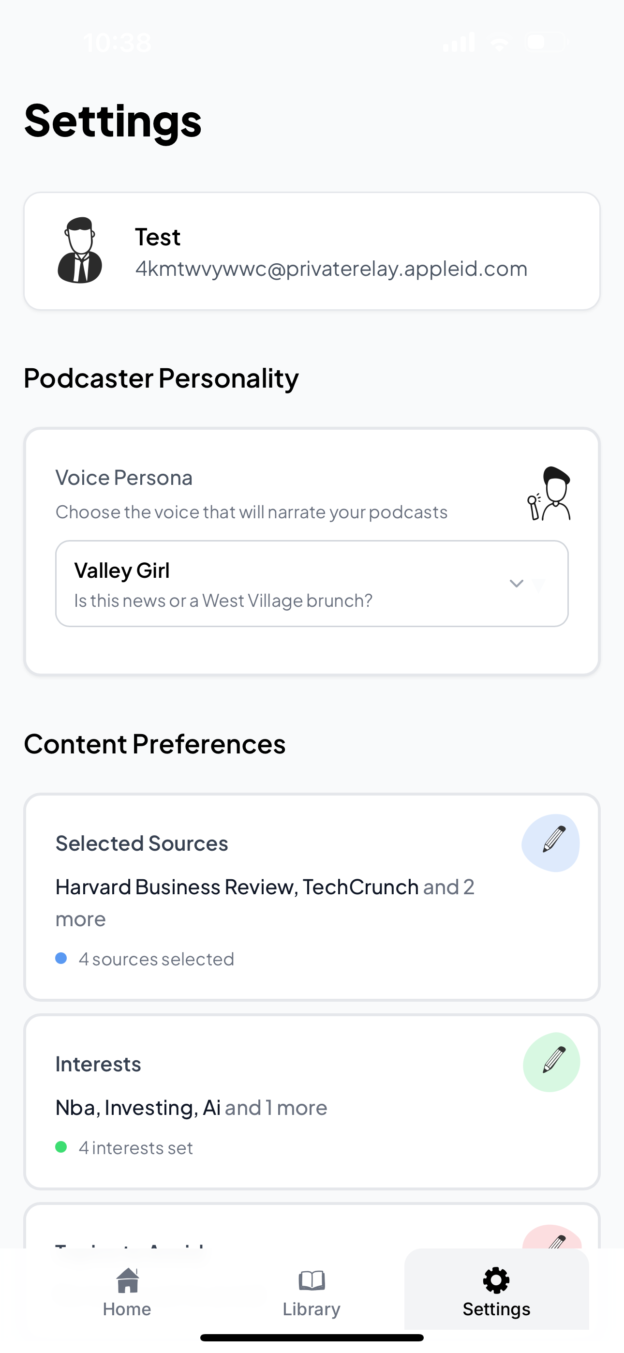
Task: Open the Valley Girl voice dropdown
Action: [312, 583]
